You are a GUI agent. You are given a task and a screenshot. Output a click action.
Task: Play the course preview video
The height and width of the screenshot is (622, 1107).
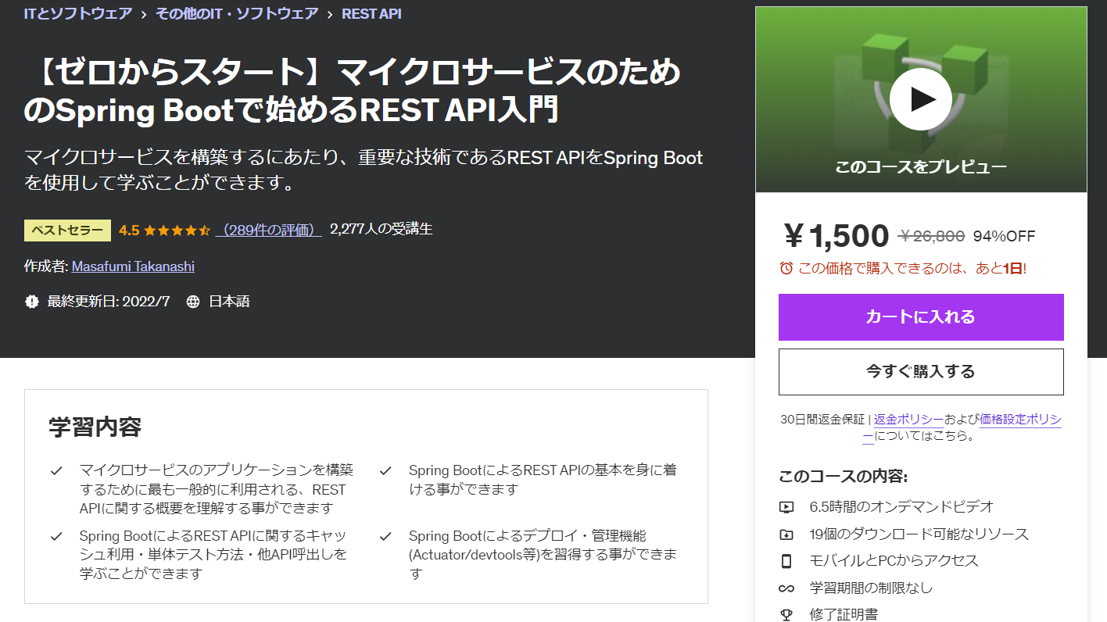(x=920, y=99)
